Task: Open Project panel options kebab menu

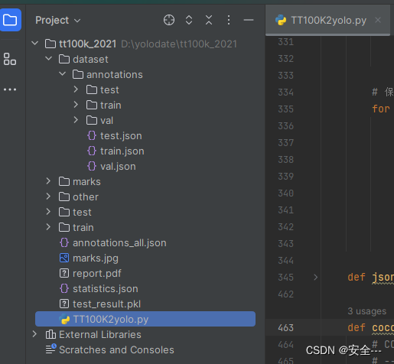Action: 229,20
